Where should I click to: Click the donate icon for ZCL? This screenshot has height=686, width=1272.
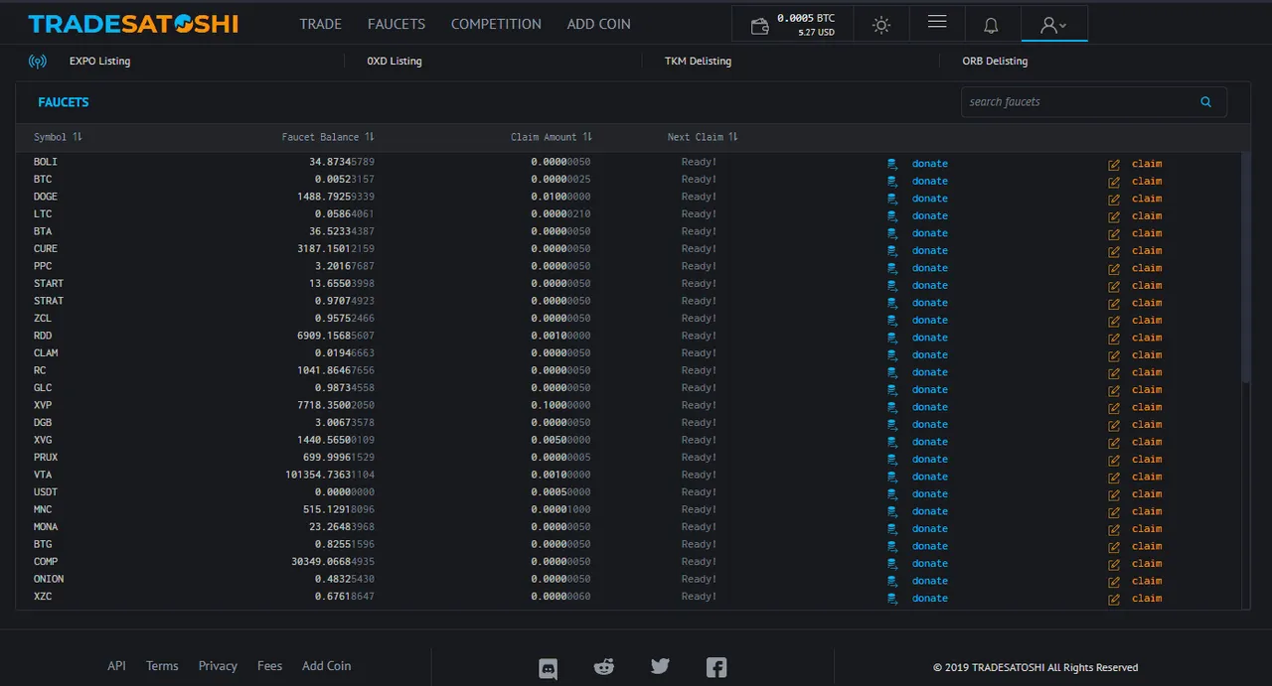[892, 321]
